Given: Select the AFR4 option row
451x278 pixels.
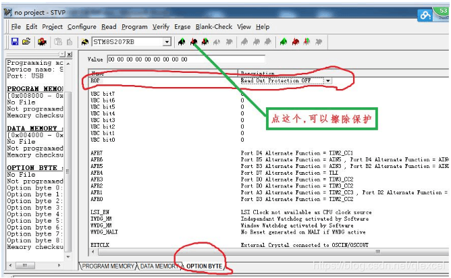Looking at the screenshot, I should pos(97,173).
